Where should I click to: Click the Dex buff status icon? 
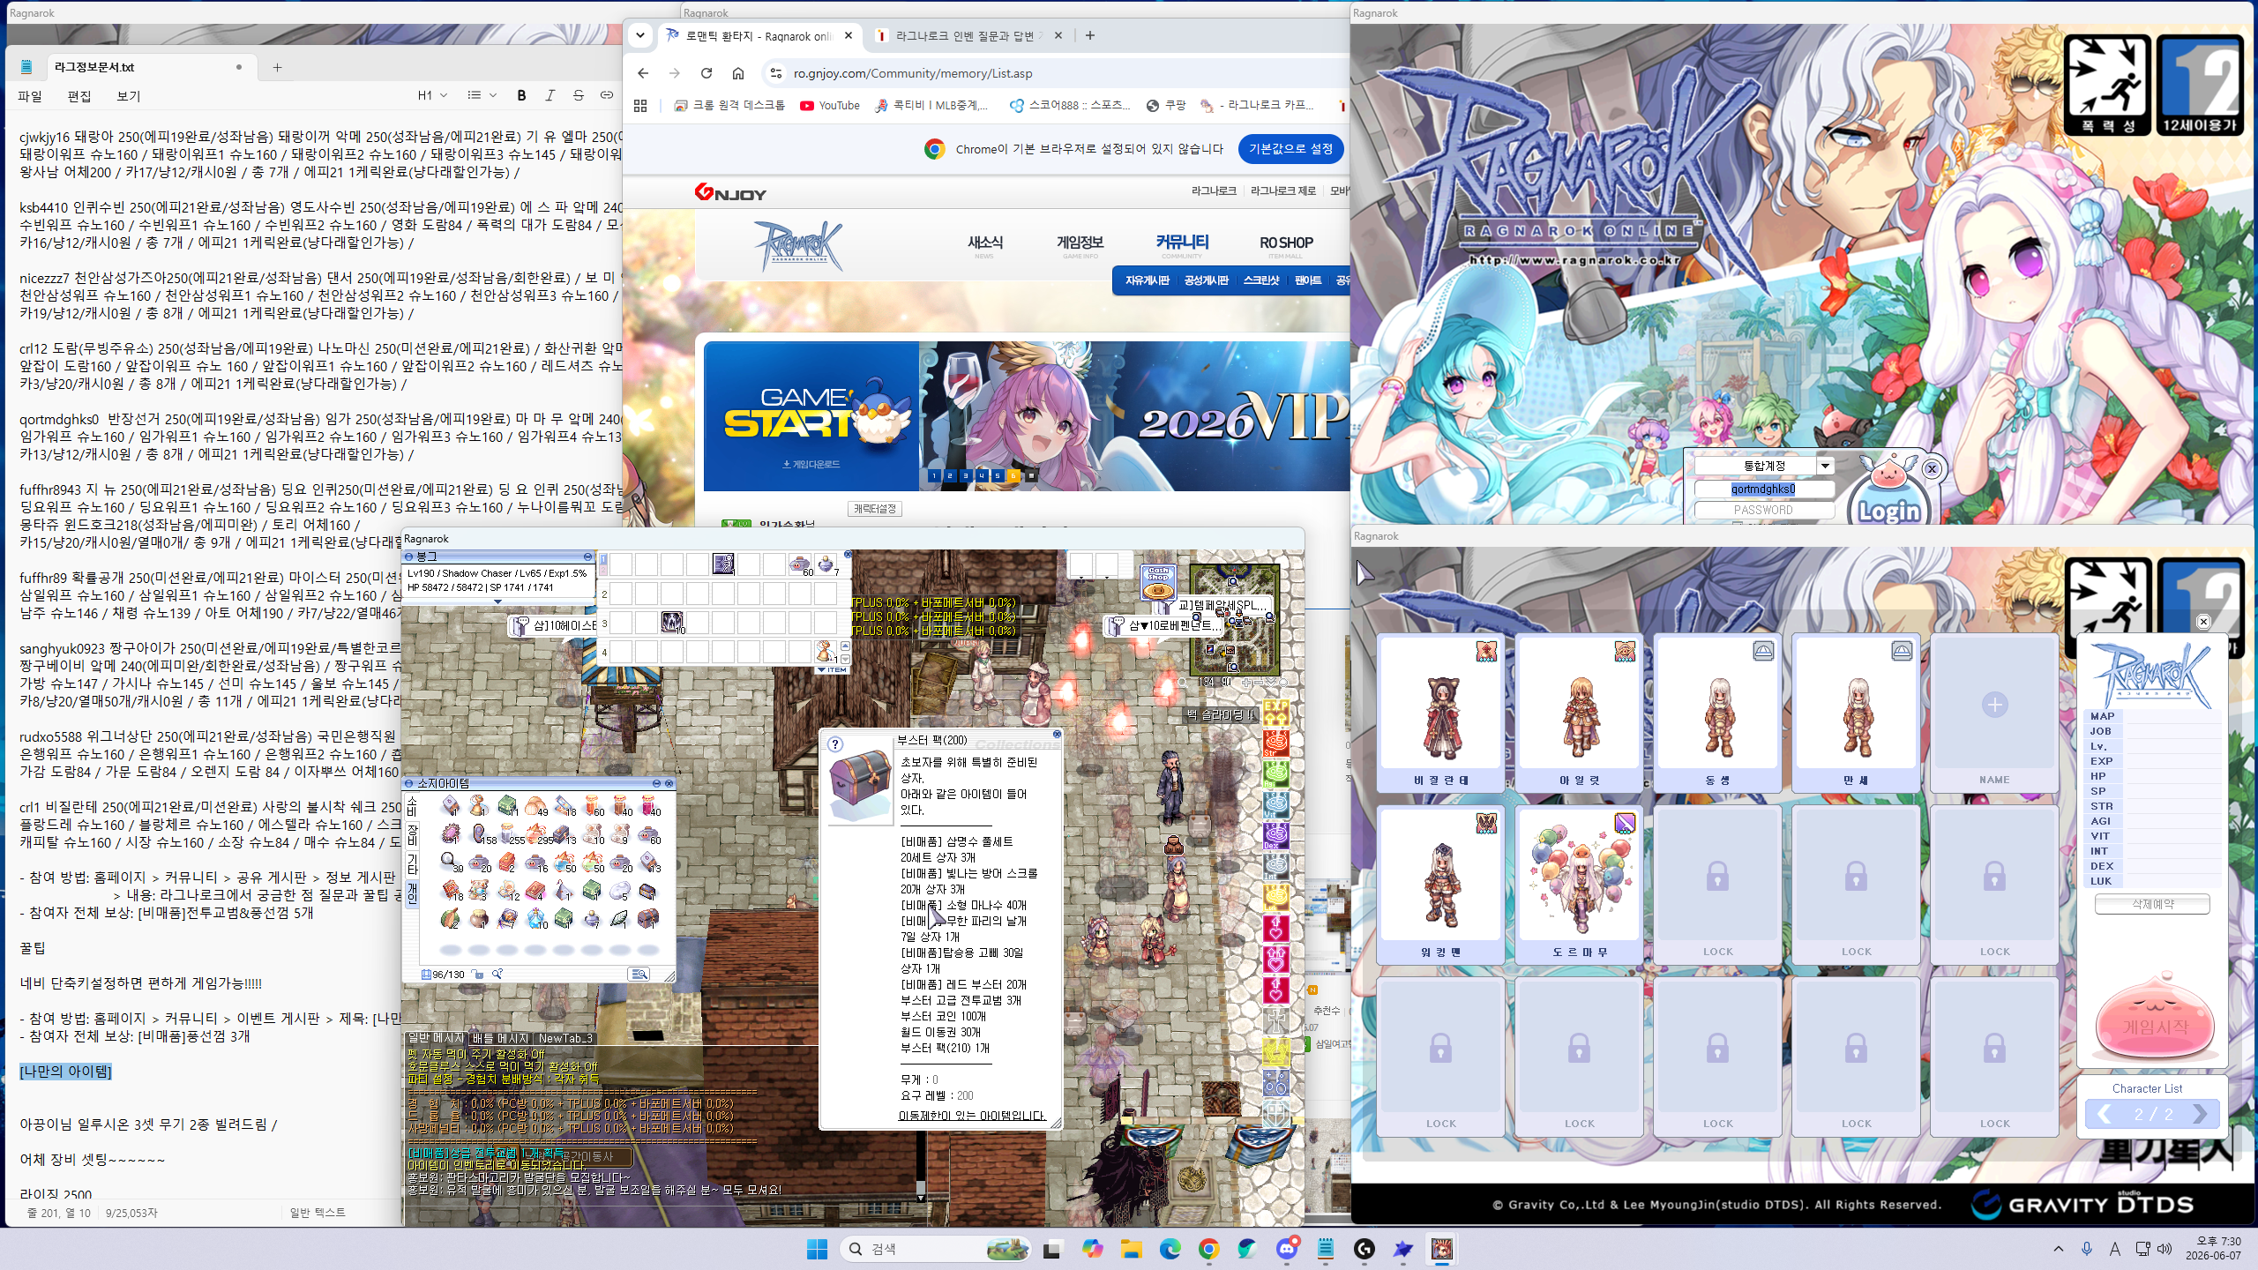point(1275,834)
